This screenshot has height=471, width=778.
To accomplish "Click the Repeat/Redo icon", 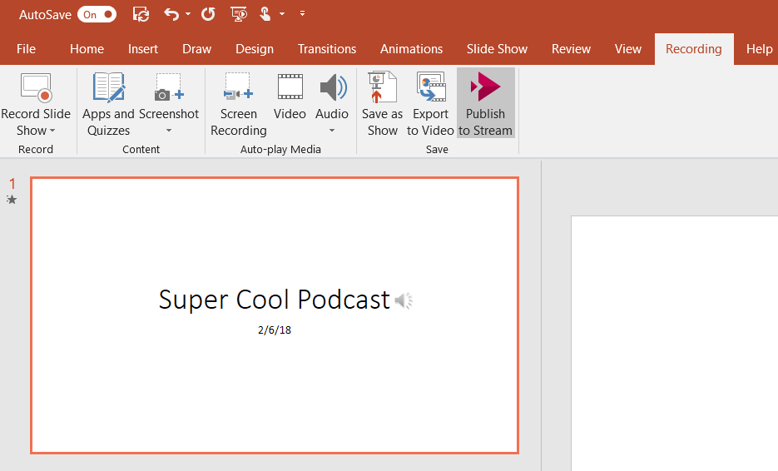I will pos(208,14).
